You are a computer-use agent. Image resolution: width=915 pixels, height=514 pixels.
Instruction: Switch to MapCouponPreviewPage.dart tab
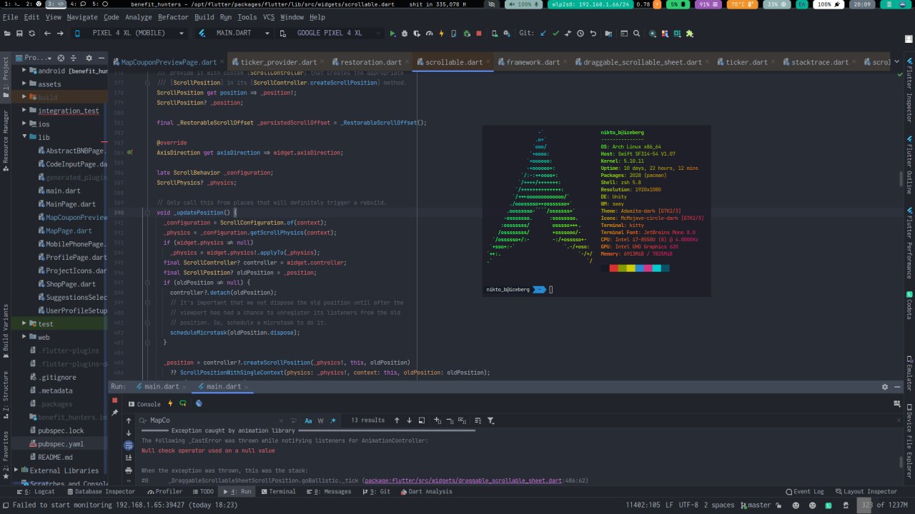(x=169, y=63)
